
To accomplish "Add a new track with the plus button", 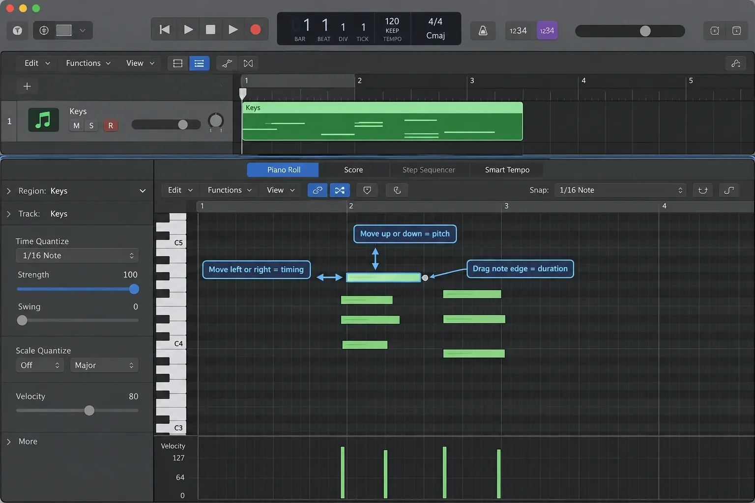I will pos(27,86).
